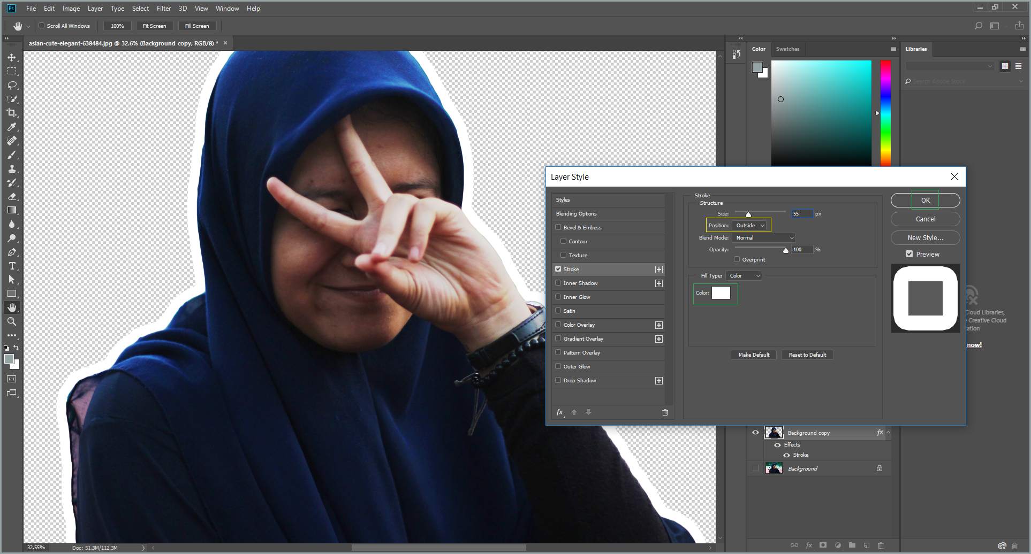Image resolution: width=1031 pixels, height=554 pixels.
Task: Enable the Drop Shadow checkbox
Action: pyautogui.click(x=558, y=380)
